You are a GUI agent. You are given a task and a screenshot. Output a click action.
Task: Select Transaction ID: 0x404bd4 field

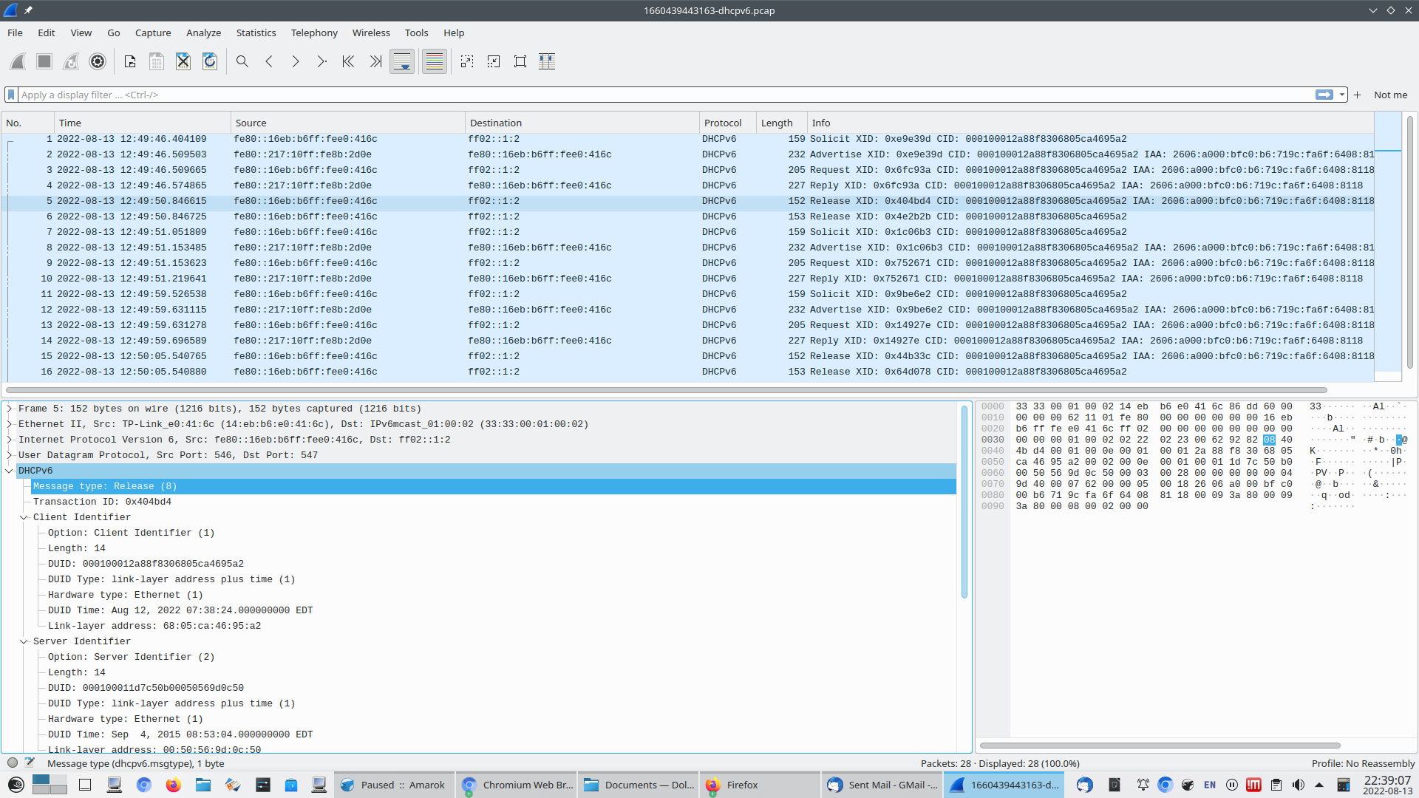tap(102, 502)
